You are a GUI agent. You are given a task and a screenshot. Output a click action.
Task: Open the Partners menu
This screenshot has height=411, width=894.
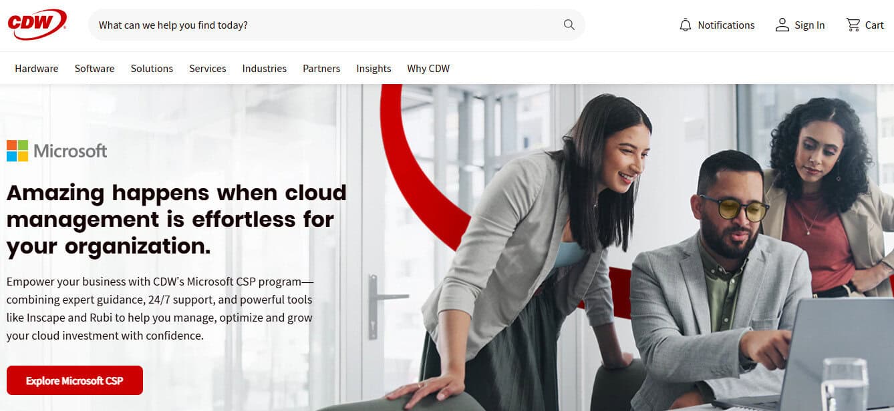(321, 68)
